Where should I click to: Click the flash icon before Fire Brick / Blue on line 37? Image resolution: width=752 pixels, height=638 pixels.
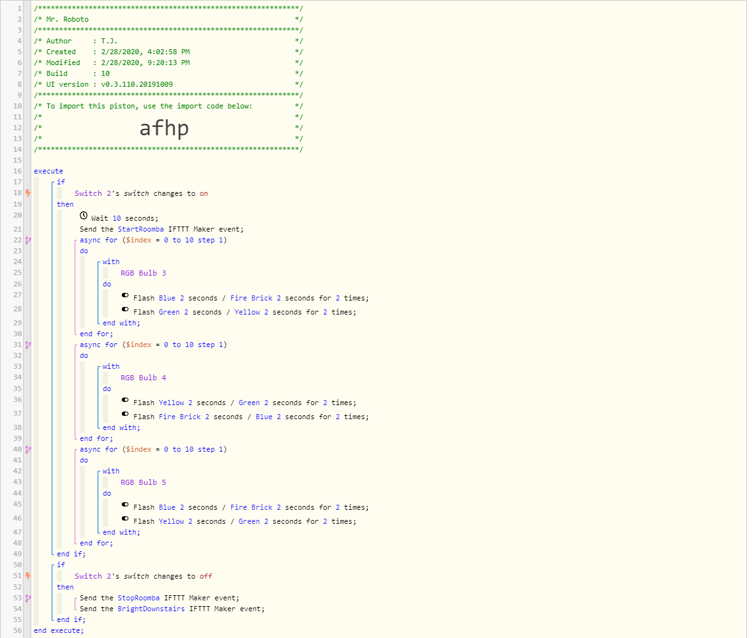(125, 413)
